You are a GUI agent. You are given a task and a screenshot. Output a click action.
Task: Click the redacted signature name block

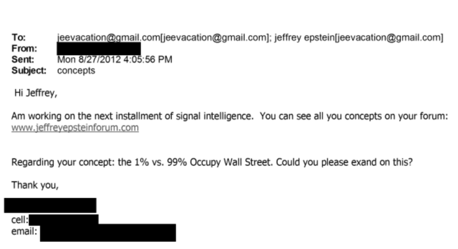[x=50, y=205]
